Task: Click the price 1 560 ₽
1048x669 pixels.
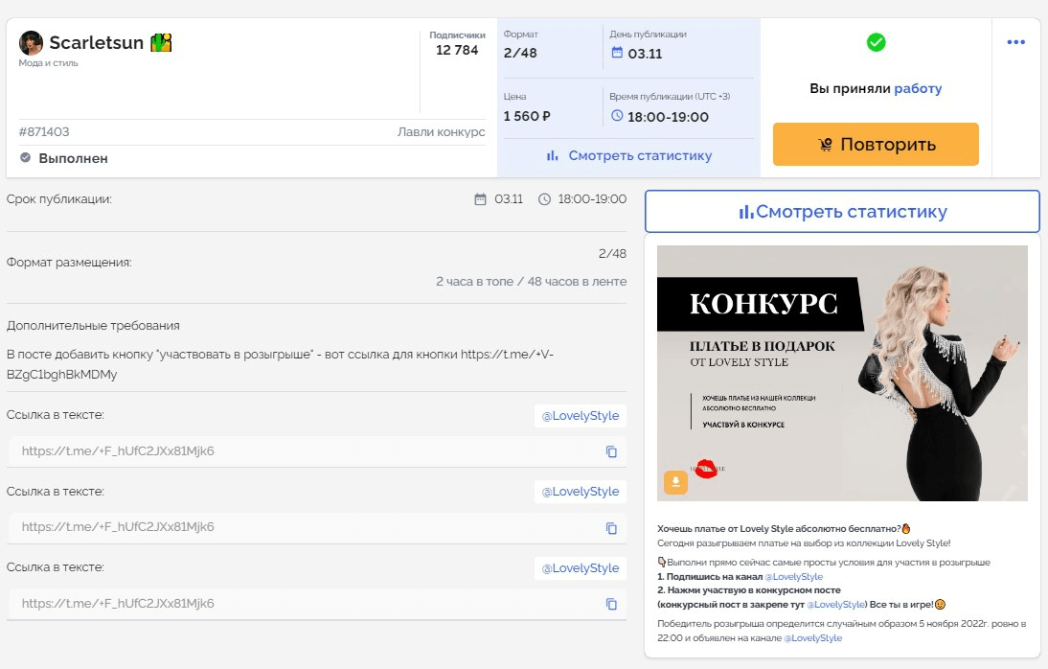Action: 527,116
